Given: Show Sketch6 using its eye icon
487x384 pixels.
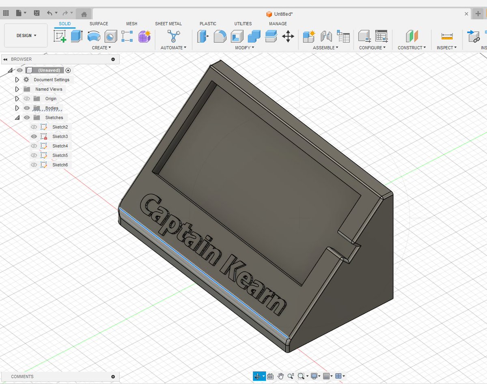Looking at the screenshot, I should 34,165.
